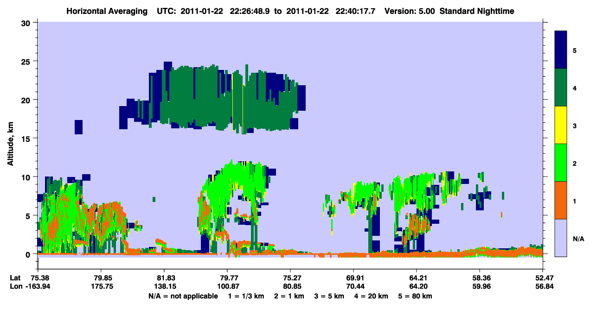Click the yellow level 3 colorbar segment
Screen dimensions: 603x309
click(561, 125)
